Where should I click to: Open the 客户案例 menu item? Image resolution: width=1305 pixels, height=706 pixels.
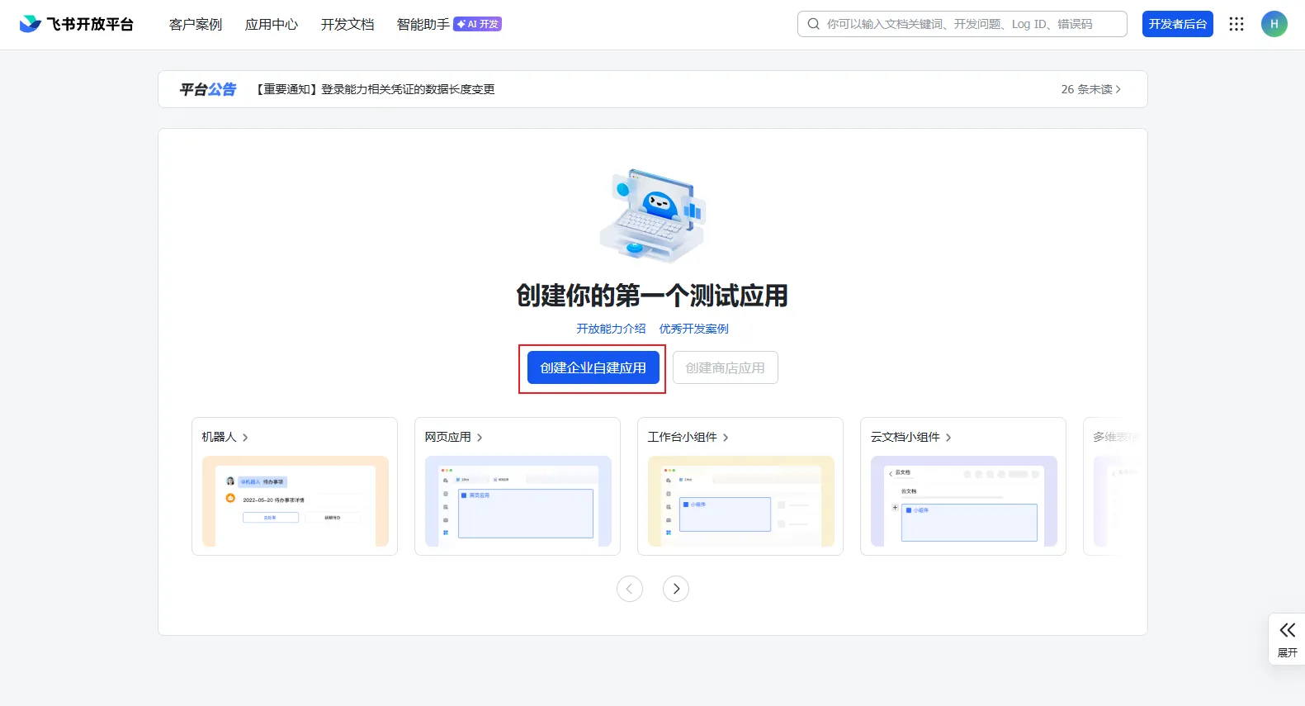click(196, 24)
